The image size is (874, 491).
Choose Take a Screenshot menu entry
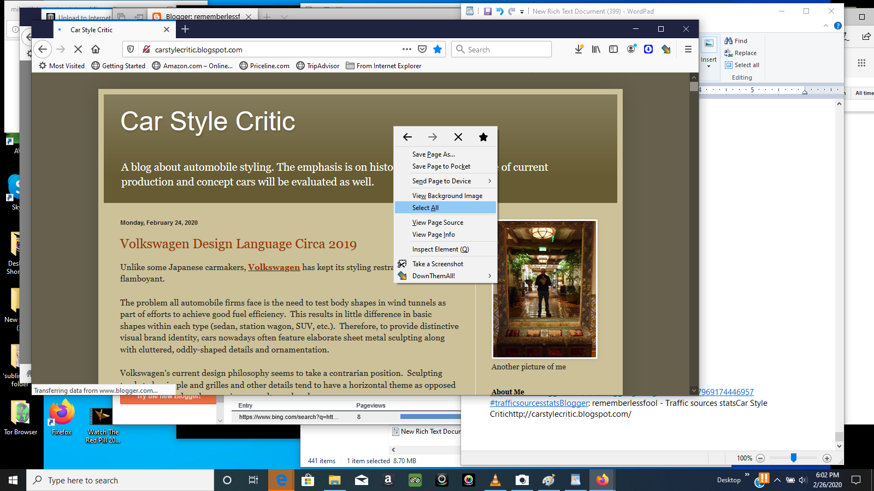[445, 264]
